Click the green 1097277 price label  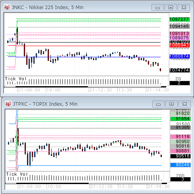click(180, 19)
